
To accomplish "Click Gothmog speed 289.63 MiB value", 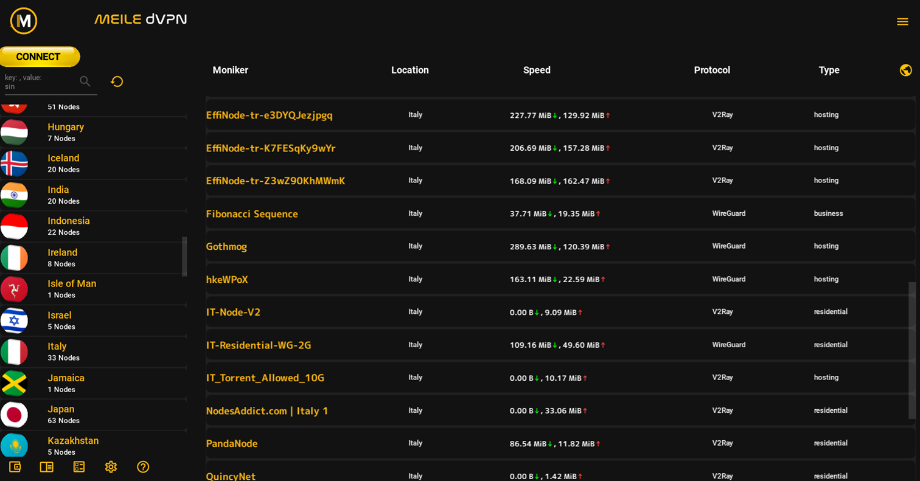I will pyautogui.click(x=531, y=246).
